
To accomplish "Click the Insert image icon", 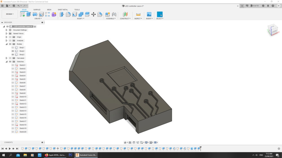I will [149, 14].
